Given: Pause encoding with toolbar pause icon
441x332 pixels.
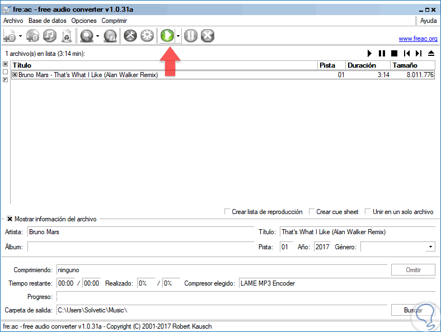Looking at the screenshot, I should 191,36.
